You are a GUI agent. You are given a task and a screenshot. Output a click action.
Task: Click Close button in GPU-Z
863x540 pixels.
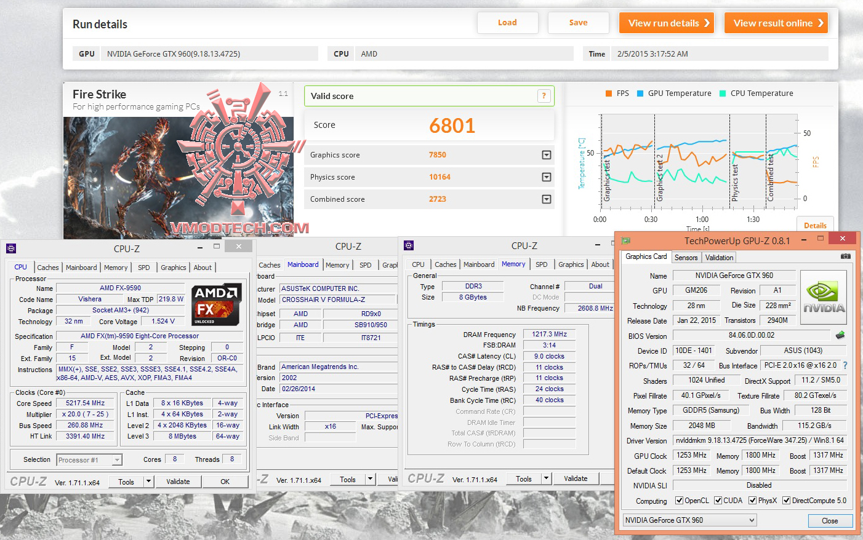pos(830,521)
